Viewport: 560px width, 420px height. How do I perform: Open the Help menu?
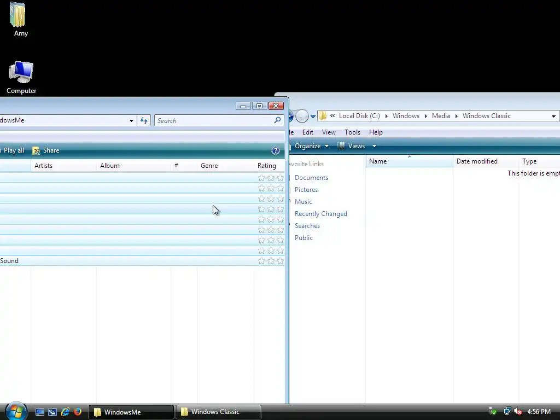coord(376,132)
